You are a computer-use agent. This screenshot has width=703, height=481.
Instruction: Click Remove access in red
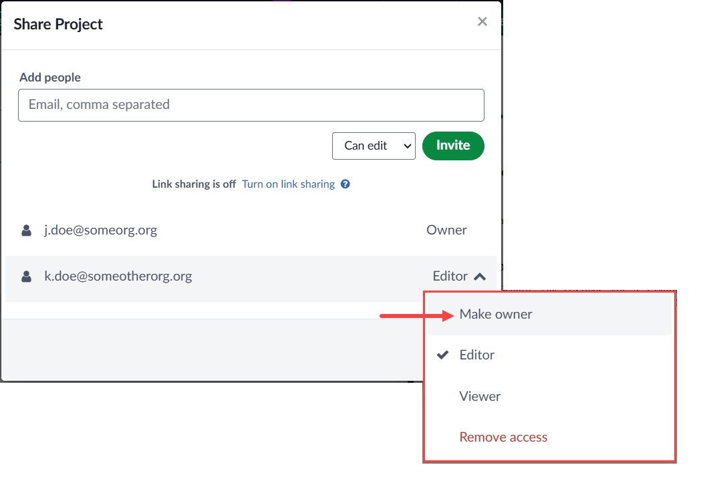[503, 438]
